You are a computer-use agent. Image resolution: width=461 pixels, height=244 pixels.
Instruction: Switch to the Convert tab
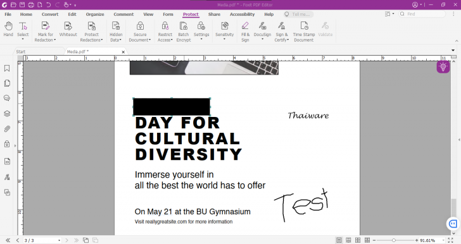click(x=50, y=14)
